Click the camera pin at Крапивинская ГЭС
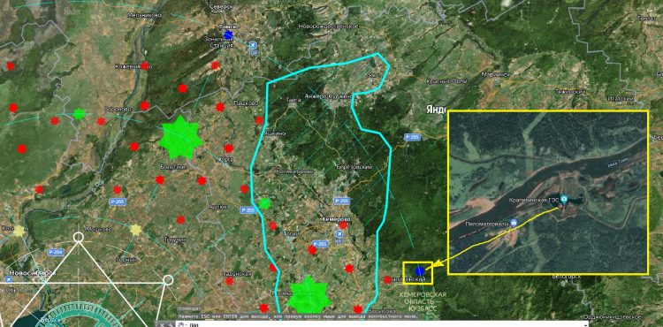 pyautogui.click(x=564, y=199)
